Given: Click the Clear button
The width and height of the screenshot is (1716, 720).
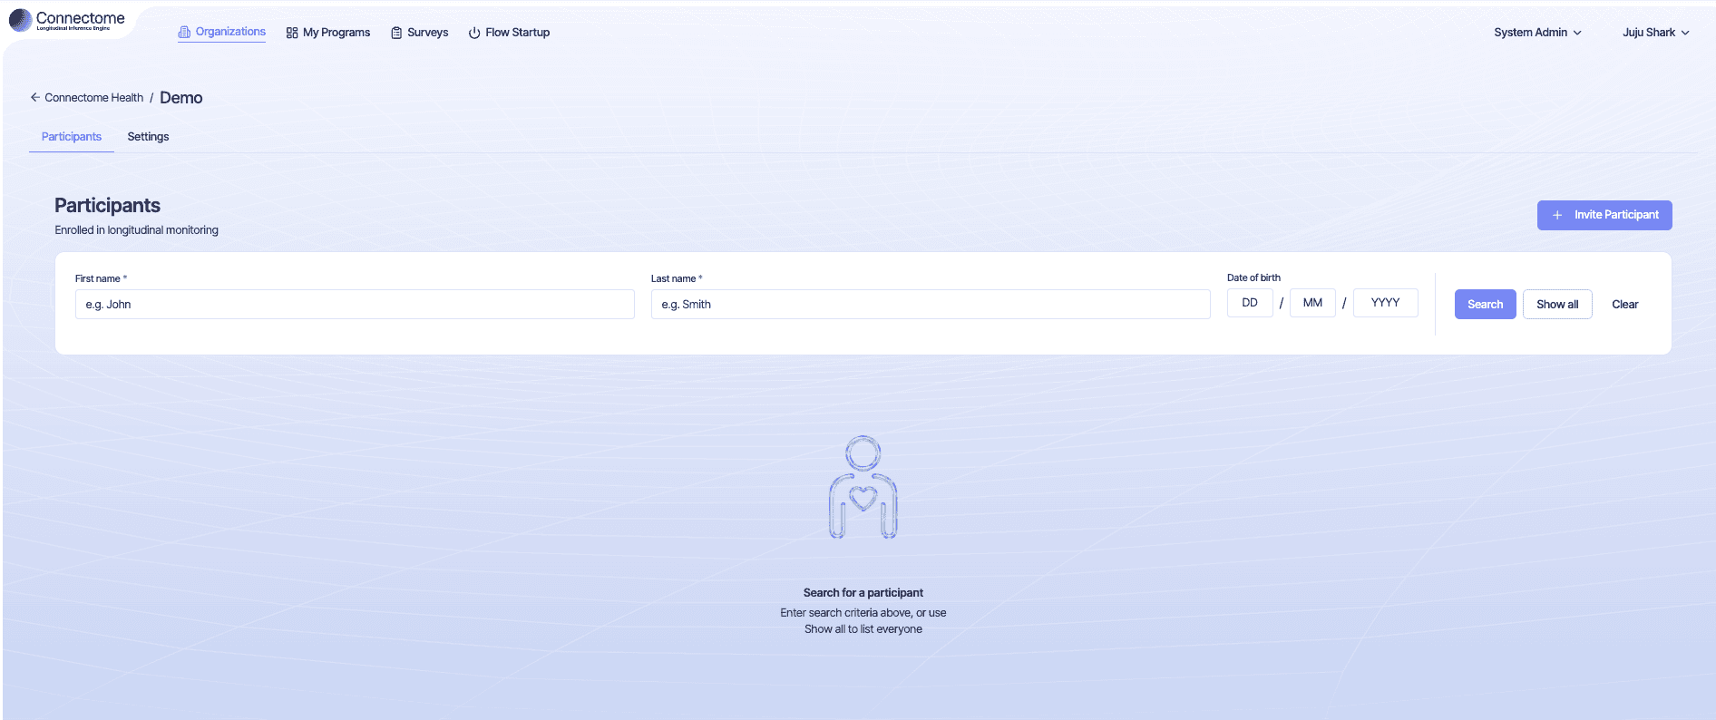Looking at the screenshot, I should pyautogui.click(x=1624, y=305).
